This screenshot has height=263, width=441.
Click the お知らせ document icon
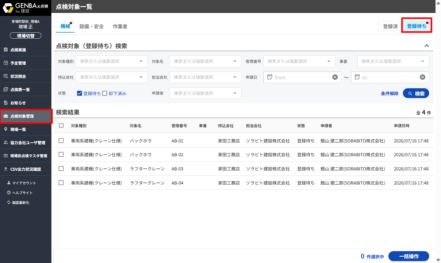click(x=6, y=103)
